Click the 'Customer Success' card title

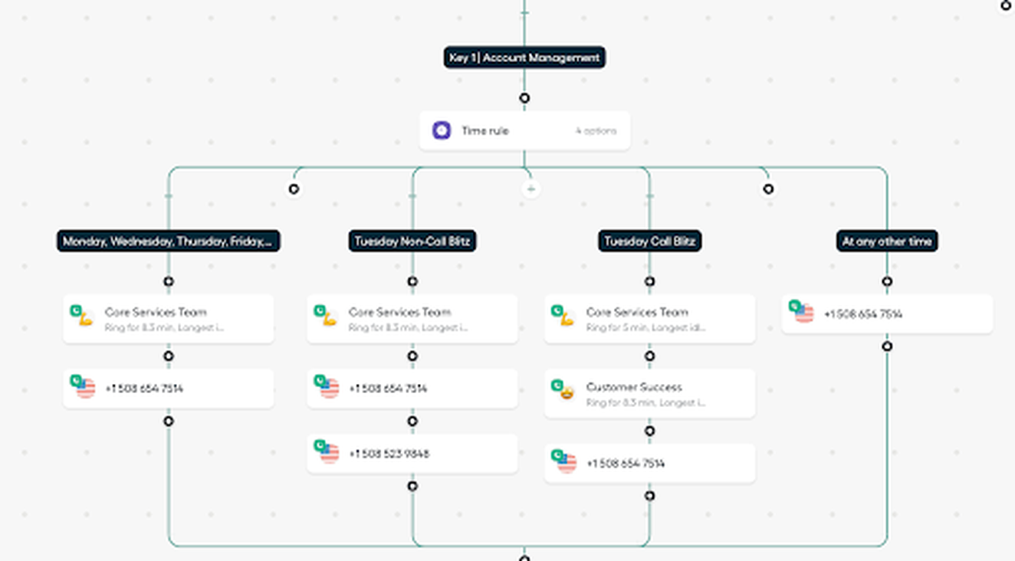click(634, 387)
